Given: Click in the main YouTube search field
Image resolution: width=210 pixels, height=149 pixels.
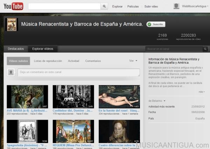Looking at the screenshot, I should tap(64, 6).
